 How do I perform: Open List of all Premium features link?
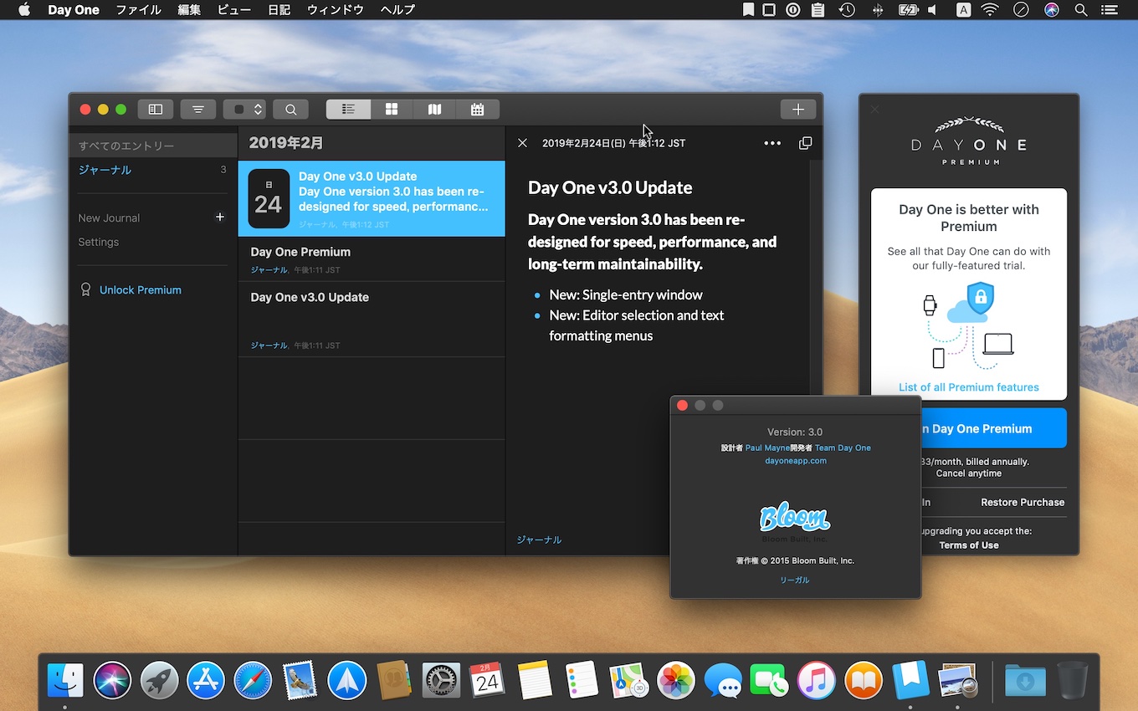pyautogui.click(x=969, y=387)
